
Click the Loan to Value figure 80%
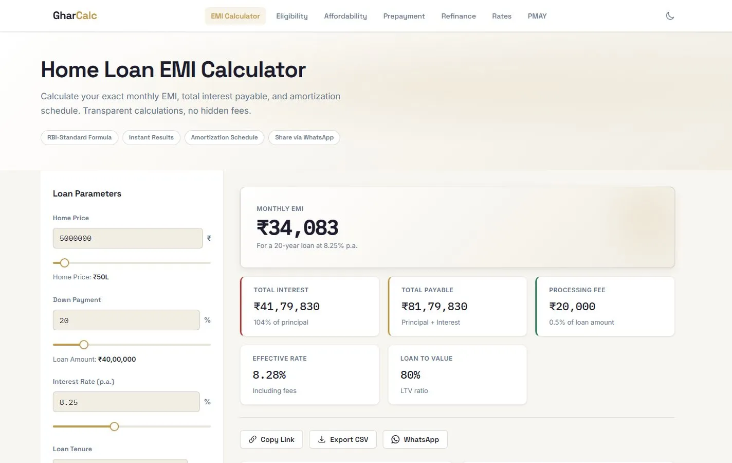click(x=411, y=375)
